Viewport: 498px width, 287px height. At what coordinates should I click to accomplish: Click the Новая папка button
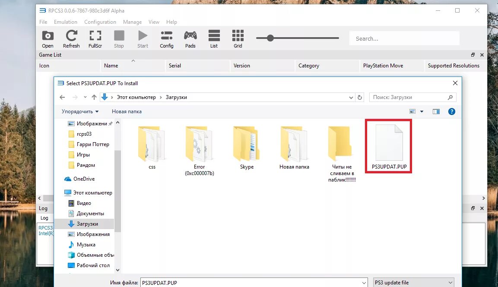pos(127,112)
